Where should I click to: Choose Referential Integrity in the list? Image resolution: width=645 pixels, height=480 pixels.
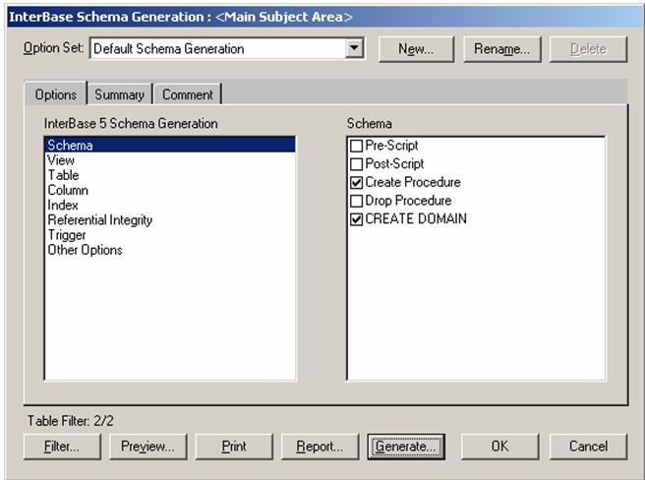pyautogui.click(x=99, y=220)
